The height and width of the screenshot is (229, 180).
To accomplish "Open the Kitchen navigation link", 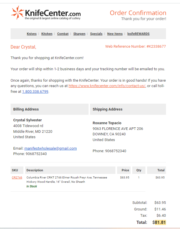I will coord(47,34).
